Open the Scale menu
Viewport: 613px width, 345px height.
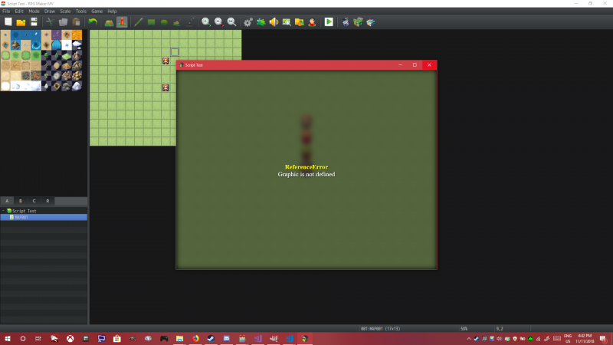(x=65, y=11)
